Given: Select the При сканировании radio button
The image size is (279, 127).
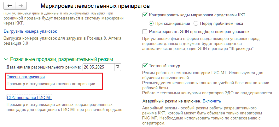Looking at the screenshot, I should [x=151, y=23].
